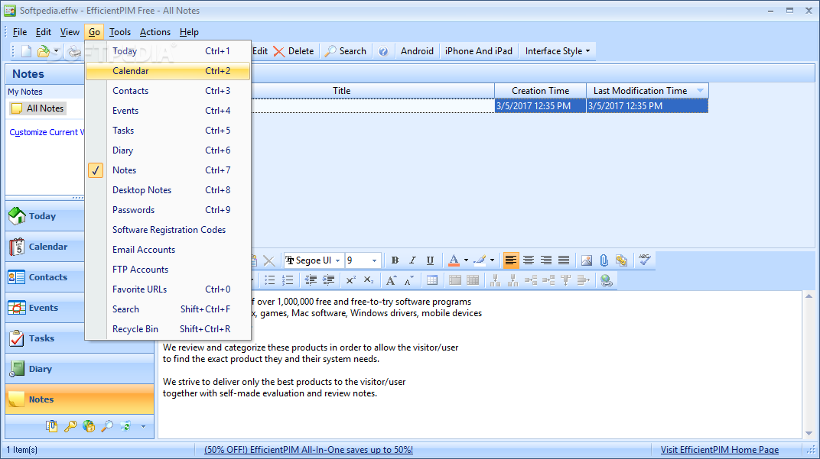Click the Insert Picture icon
Screen dimensions: 820x459
[x=587, y=260]
